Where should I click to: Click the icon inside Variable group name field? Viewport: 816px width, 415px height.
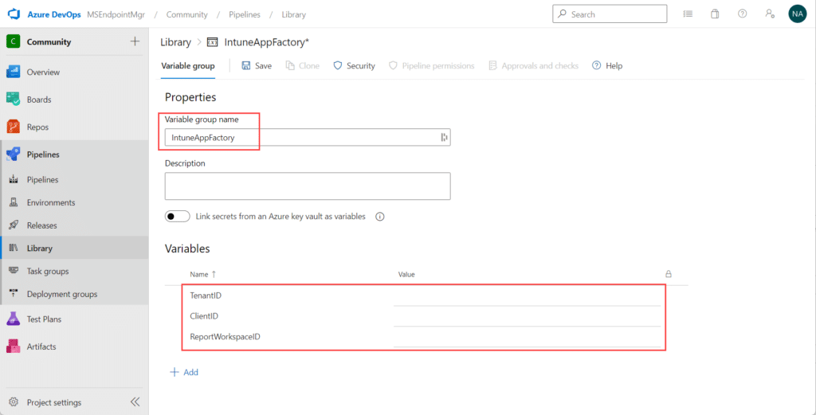444,137
